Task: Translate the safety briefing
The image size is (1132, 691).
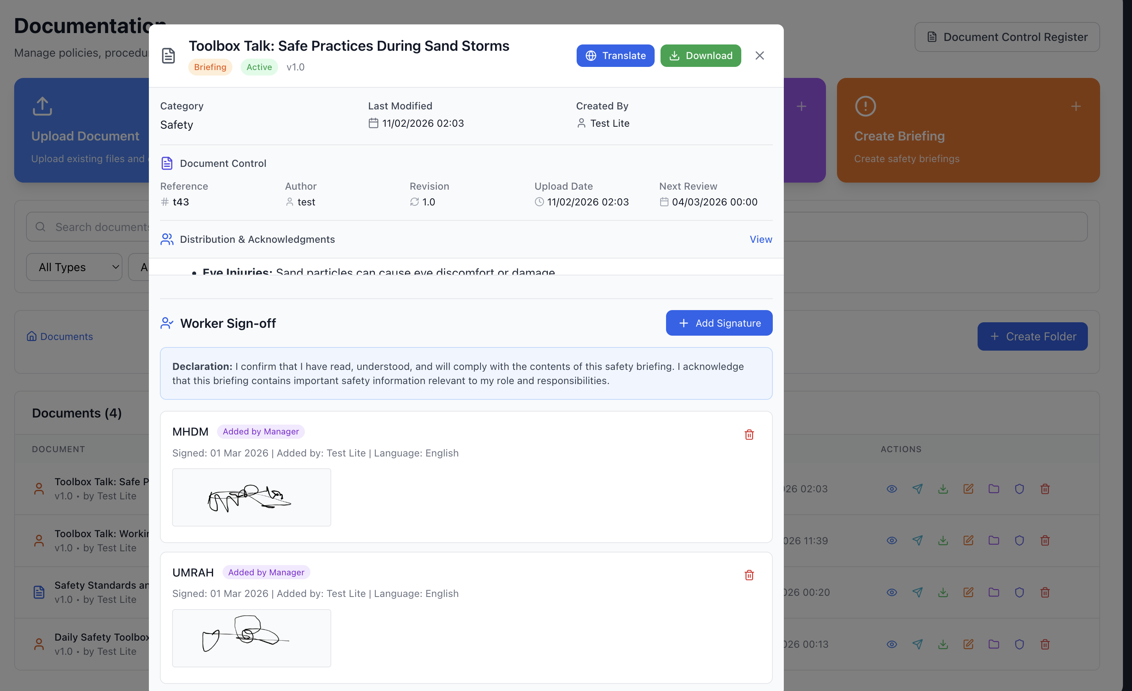Action: [615, 55]
